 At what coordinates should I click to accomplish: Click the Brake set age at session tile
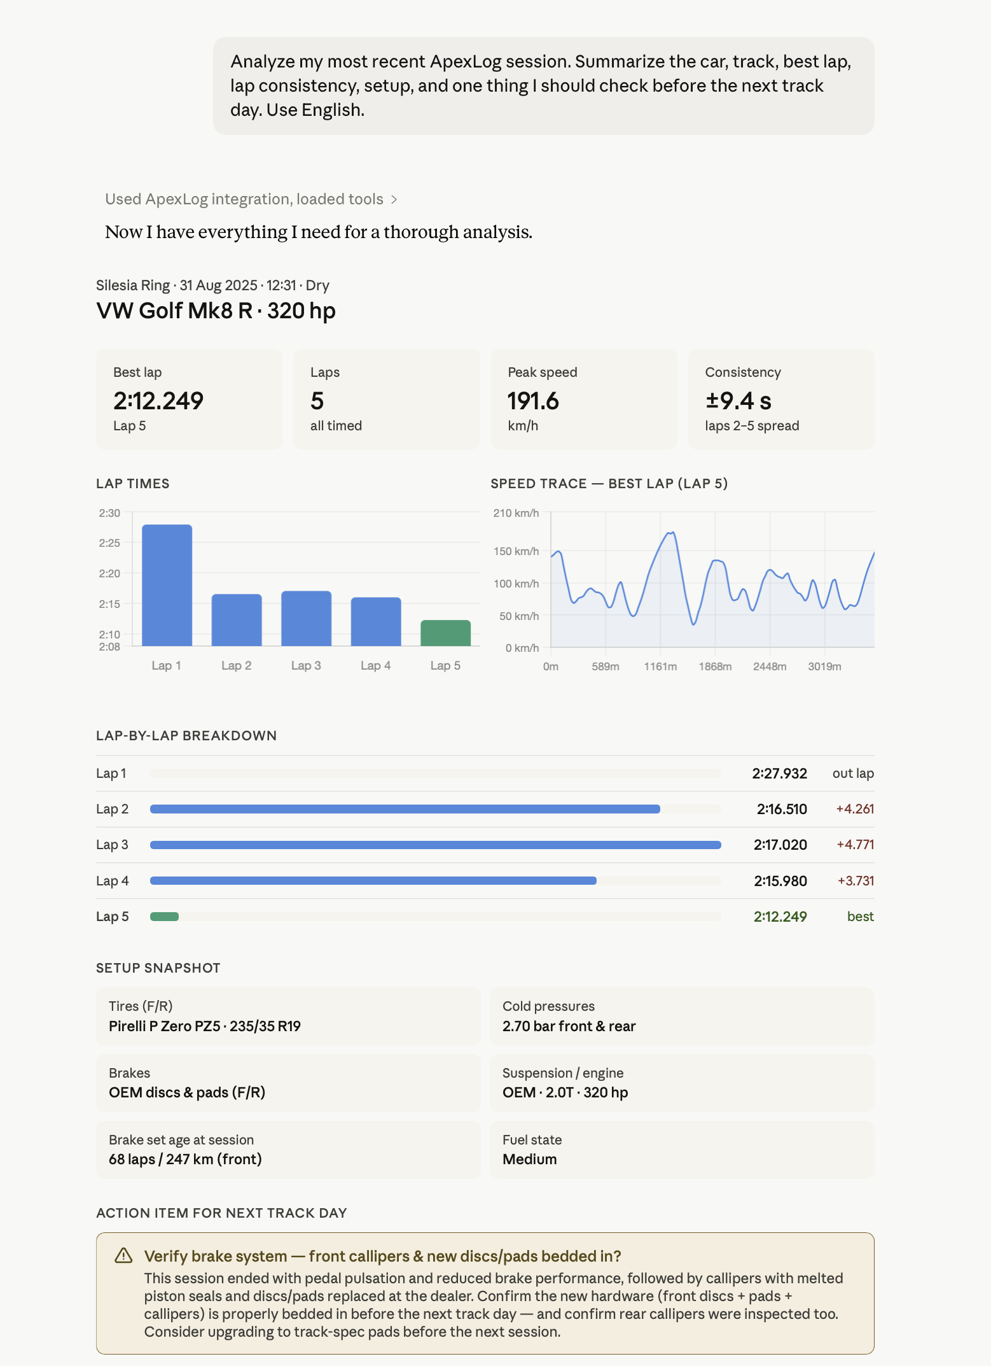[288, 1150]
